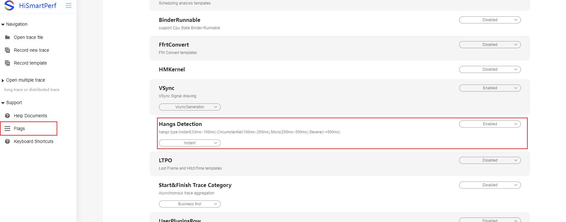Click the copy icon beside Record new trace
The image size is (566, 222).
7,50
